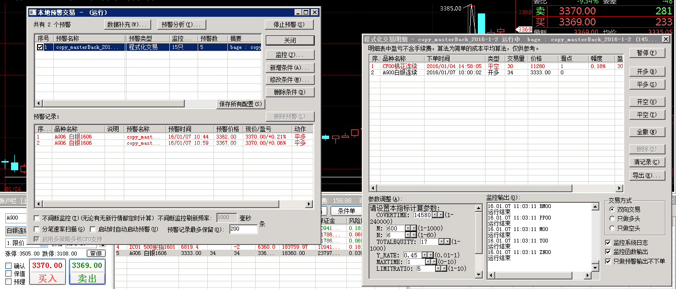Click the 预警记录最多保留 input field
Image resolution: width=676 pixels, height=289 pixels.
[x=243, y=230]
